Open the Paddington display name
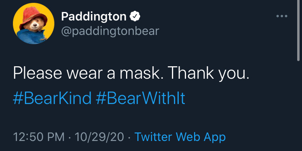Viewport: 302px width, 151px height. 94,16
